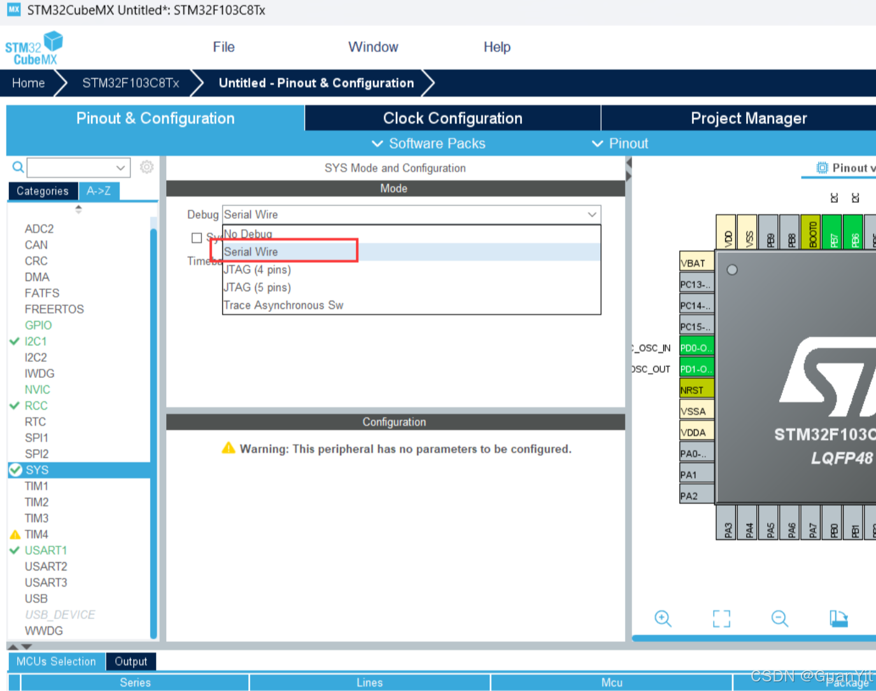The image size is (876, 691).
Task: Open the MCUs Selection tab
Action: coord(56,662)
